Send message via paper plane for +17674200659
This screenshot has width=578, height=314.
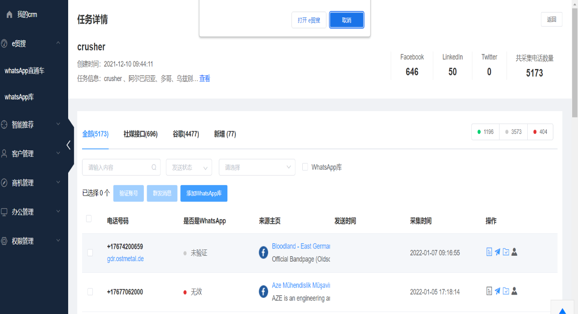pos(497,252)
